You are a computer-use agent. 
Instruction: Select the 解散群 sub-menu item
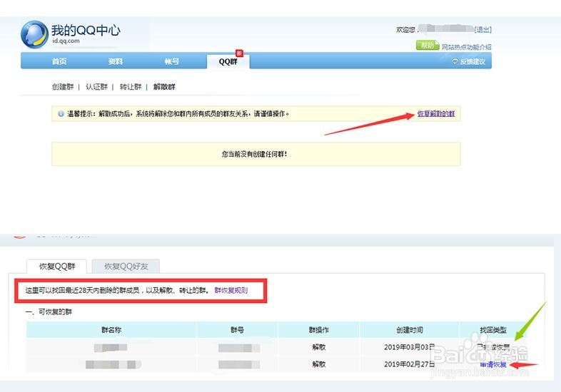coord(164,87)
